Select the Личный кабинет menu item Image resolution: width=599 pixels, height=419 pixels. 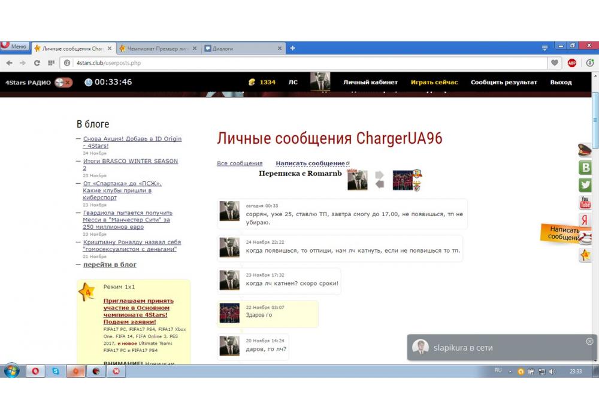click(370, 83)
